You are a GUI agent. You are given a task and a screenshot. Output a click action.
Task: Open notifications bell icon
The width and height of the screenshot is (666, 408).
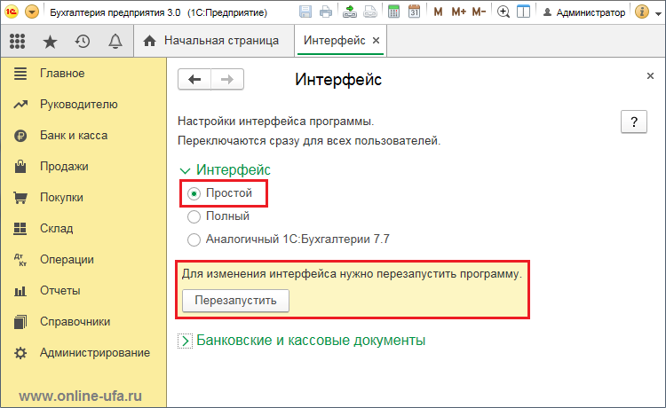coord(115,41)
